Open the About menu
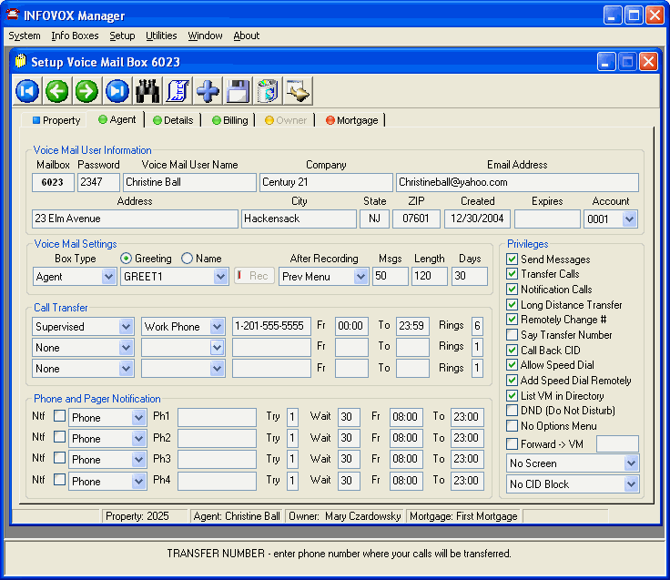 pos(246,36)
